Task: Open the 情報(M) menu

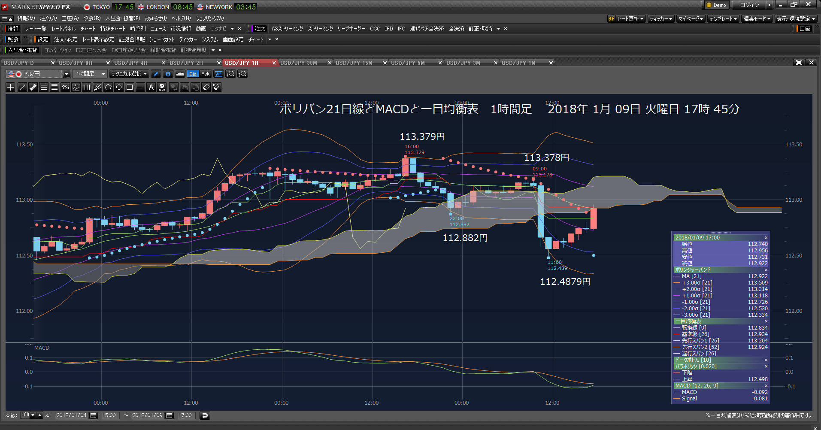Action: (26, 18)
